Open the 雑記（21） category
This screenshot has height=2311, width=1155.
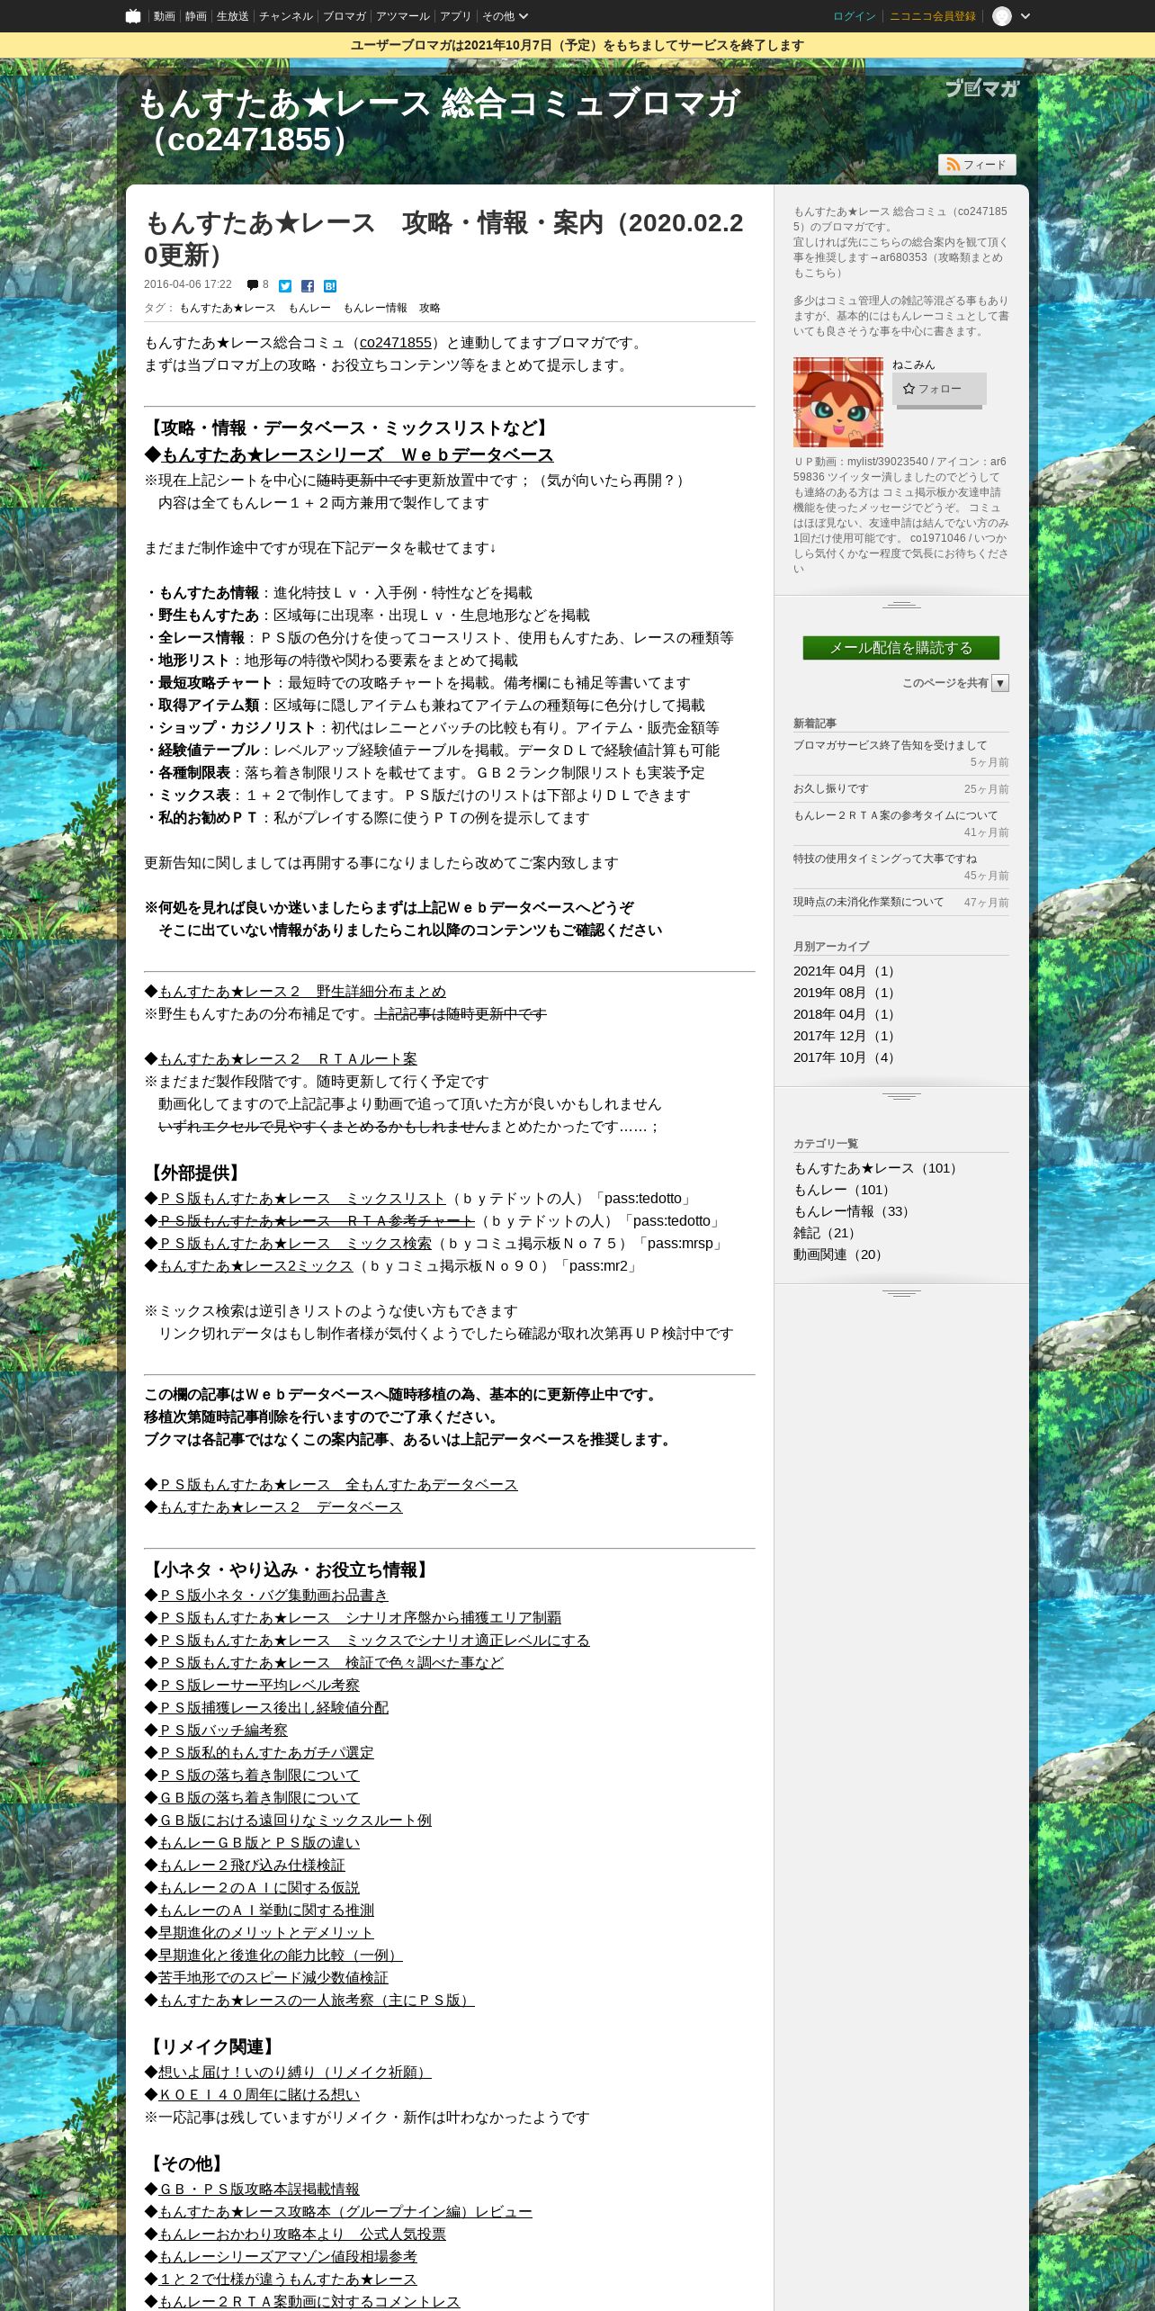coord(828,1233)
